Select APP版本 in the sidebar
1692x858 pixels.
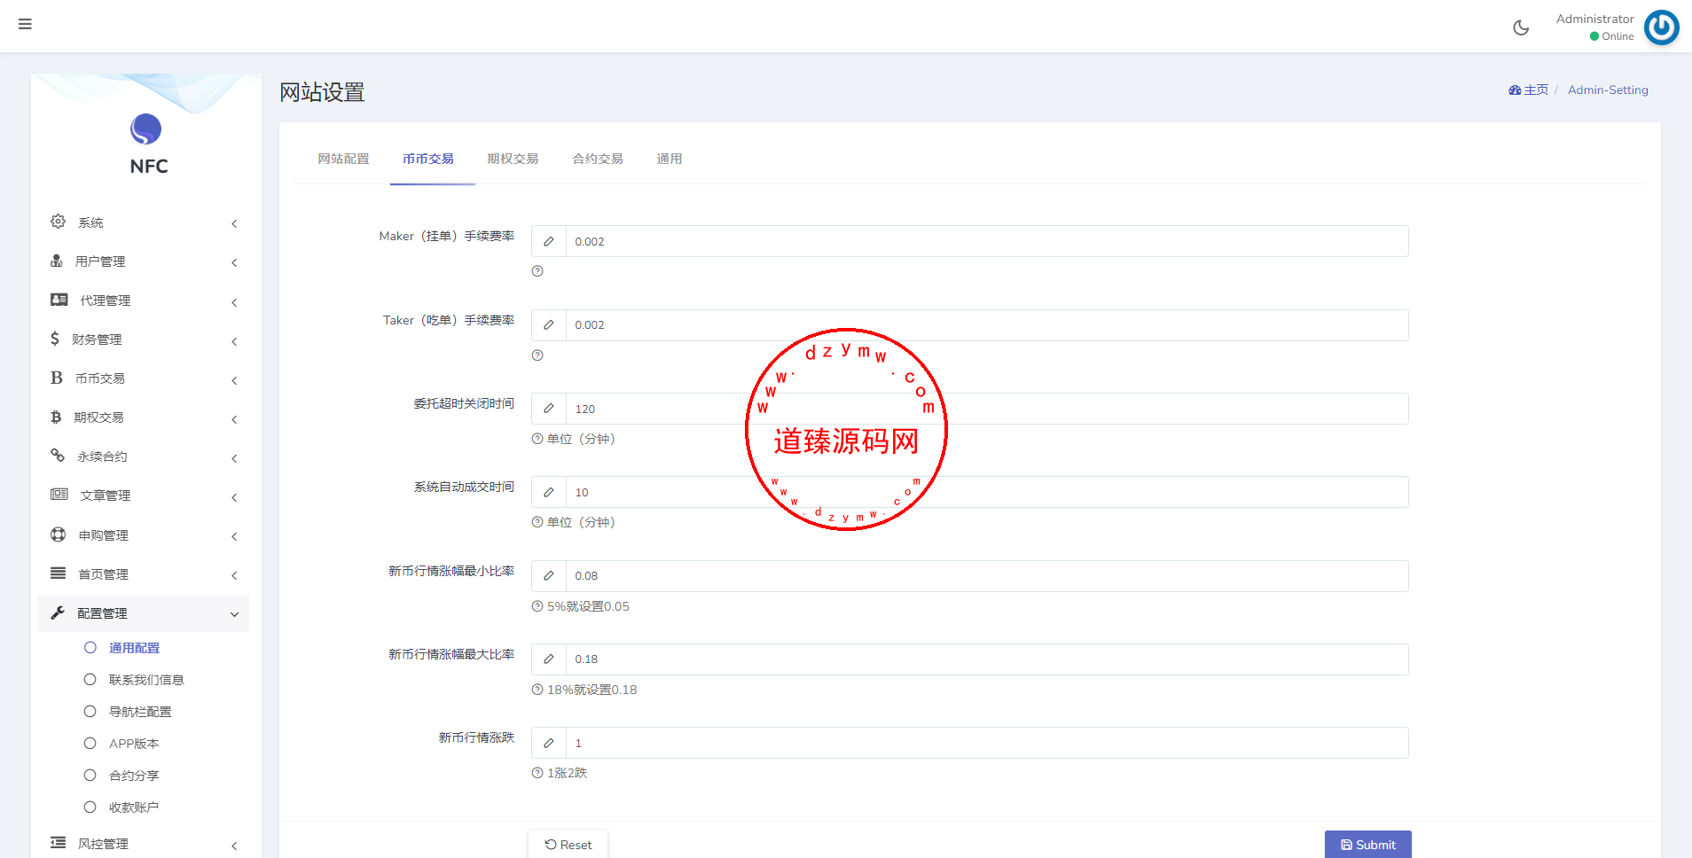(134, 744)
